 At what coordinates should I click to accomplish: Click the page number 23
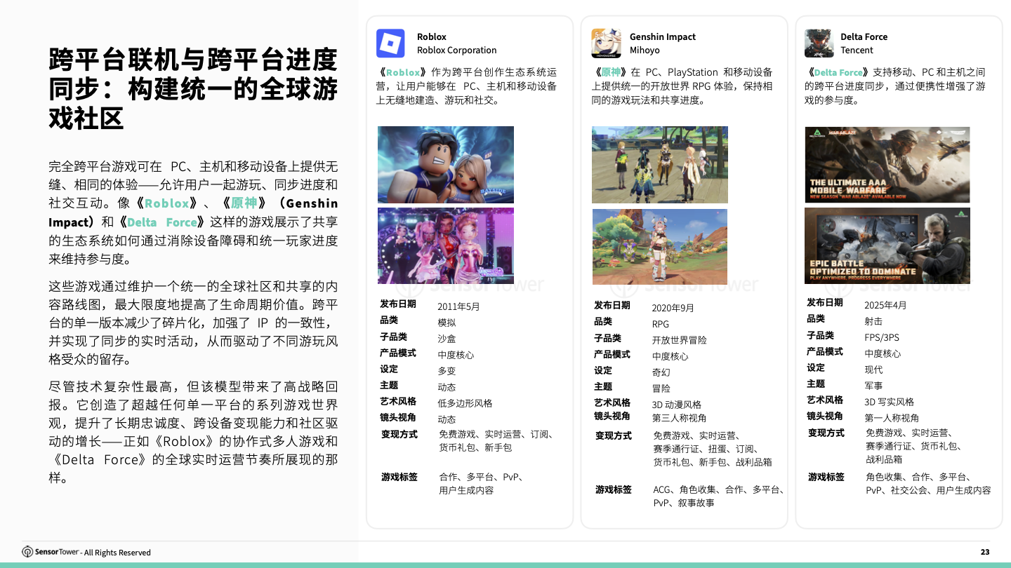coord(985,552)
